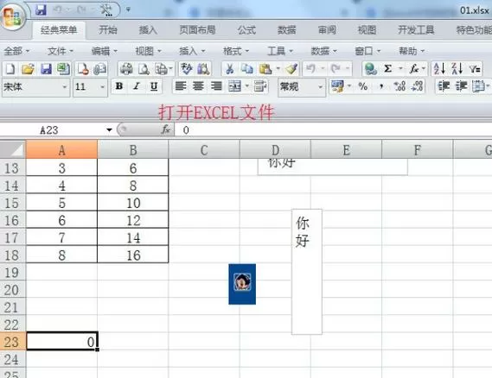Select column E header
This screenshot has height=378, width=492.
click(346, 149)
